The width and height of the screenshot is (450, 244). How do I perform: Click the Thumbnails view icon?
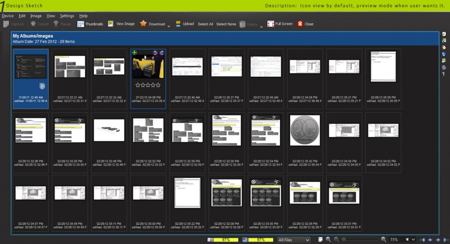(80, 24)
